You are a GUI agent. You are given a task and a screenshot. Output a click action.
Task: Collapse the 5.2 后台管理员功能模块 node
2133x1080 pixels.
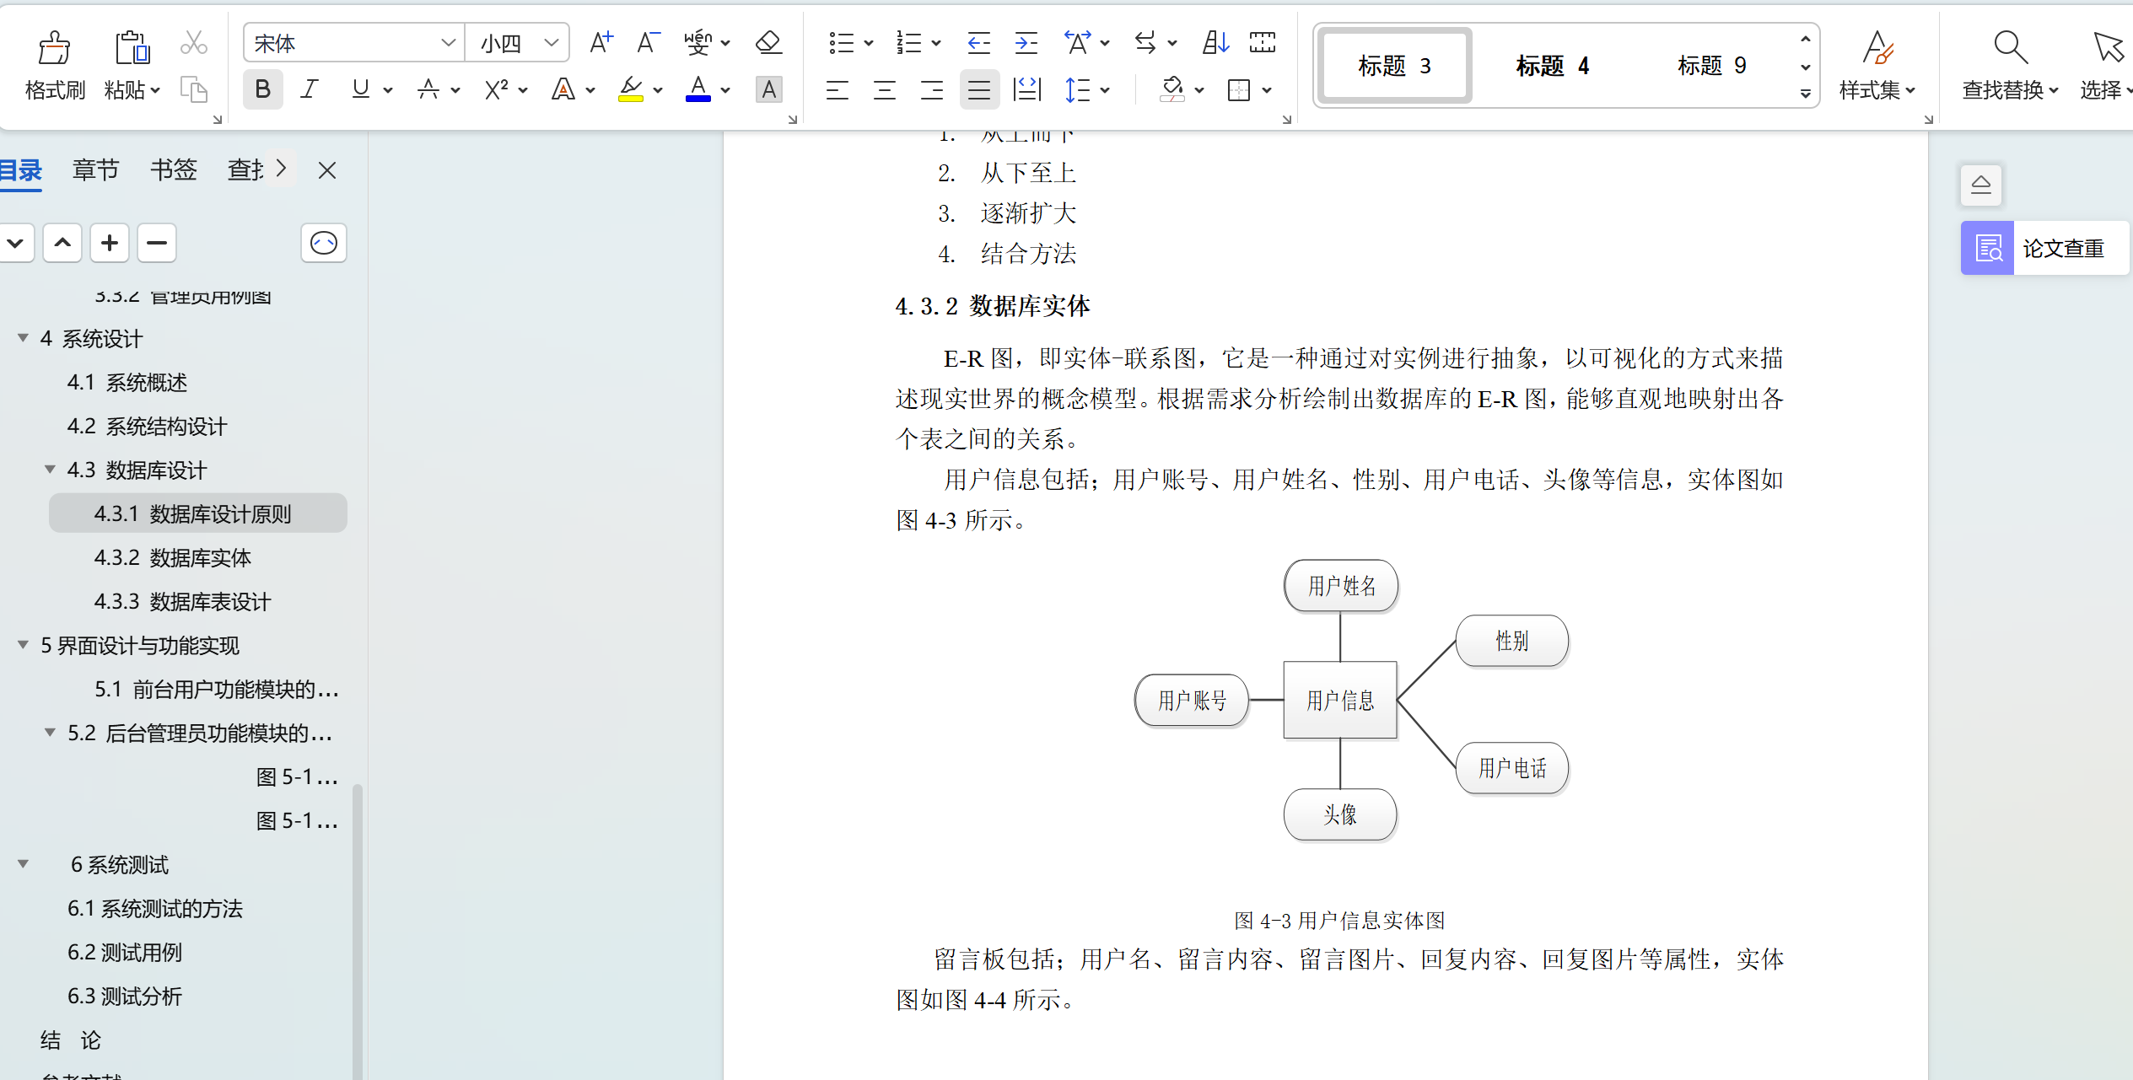[50, 733]
